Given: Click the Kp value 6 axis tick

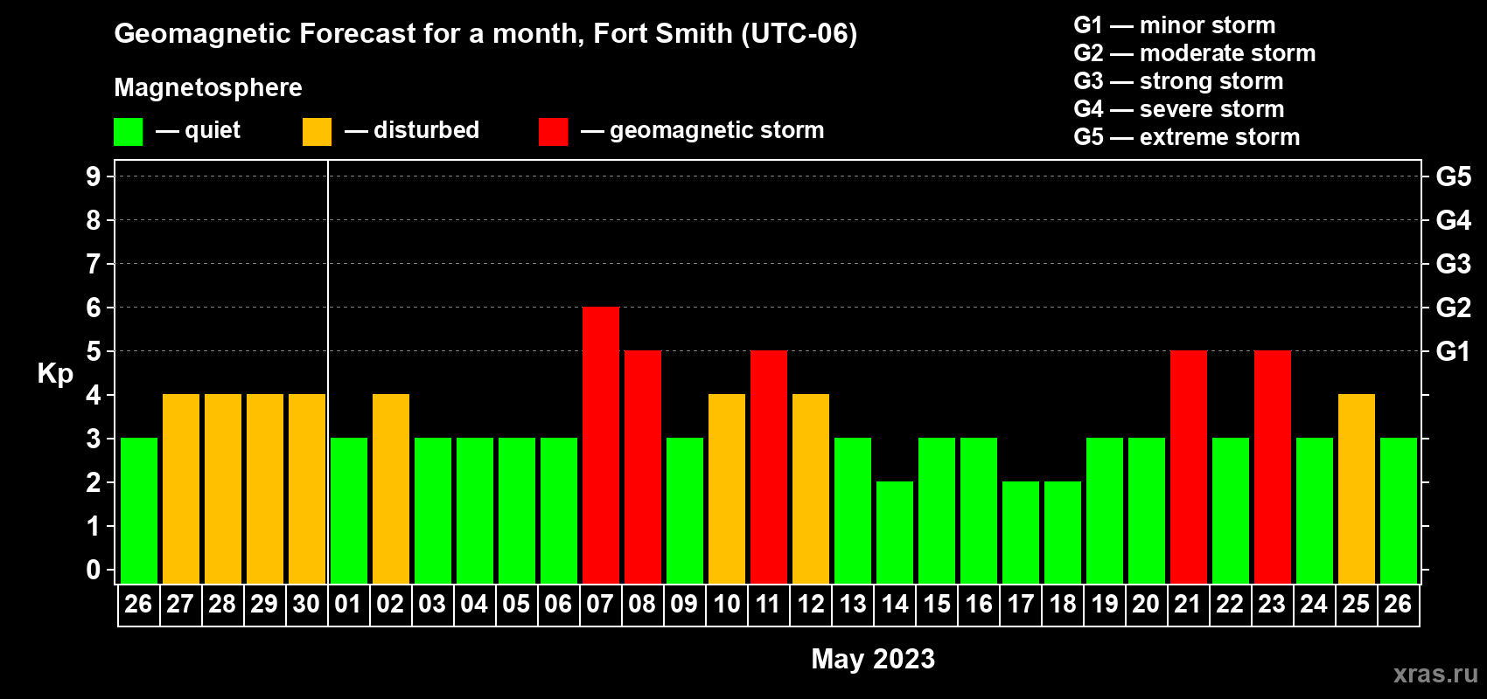Looking at the screenshot, I should pos(94,308).
